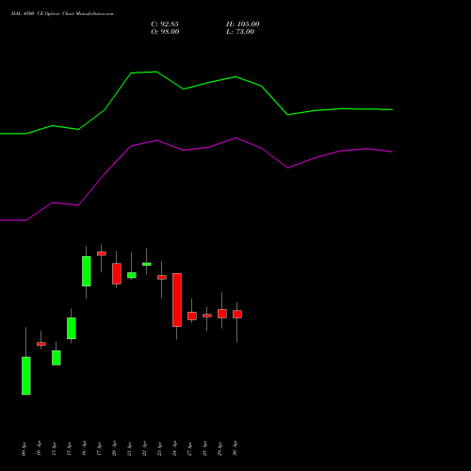Image resolution: width=471 pixels, height=471 pixels.
Task: Select the small green candle for 22 Apr
Action: [147, 264]
